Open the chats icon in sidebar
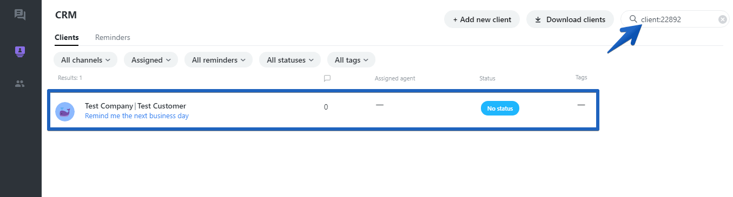 (20, 15)
